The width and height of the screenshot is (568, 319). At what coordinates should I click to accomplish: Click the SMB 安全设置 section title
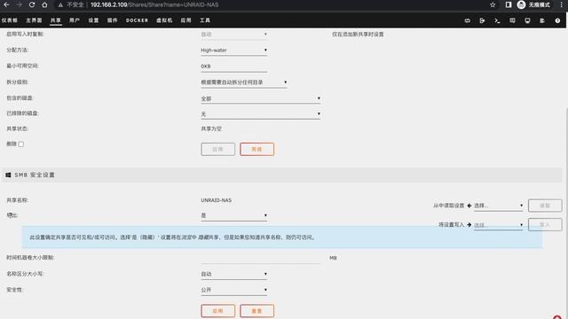pyautogui.click(x=35, y=175)
